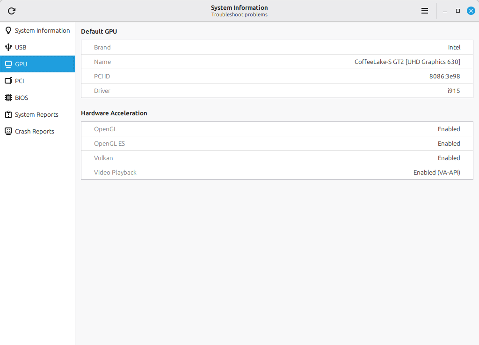Click the GPU monitor icon in the sidebar

(8, 64)
